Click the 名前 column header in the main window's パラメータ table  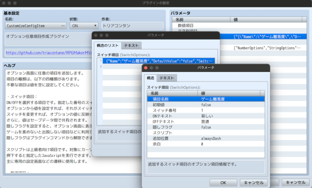click(x=201, y=19)
